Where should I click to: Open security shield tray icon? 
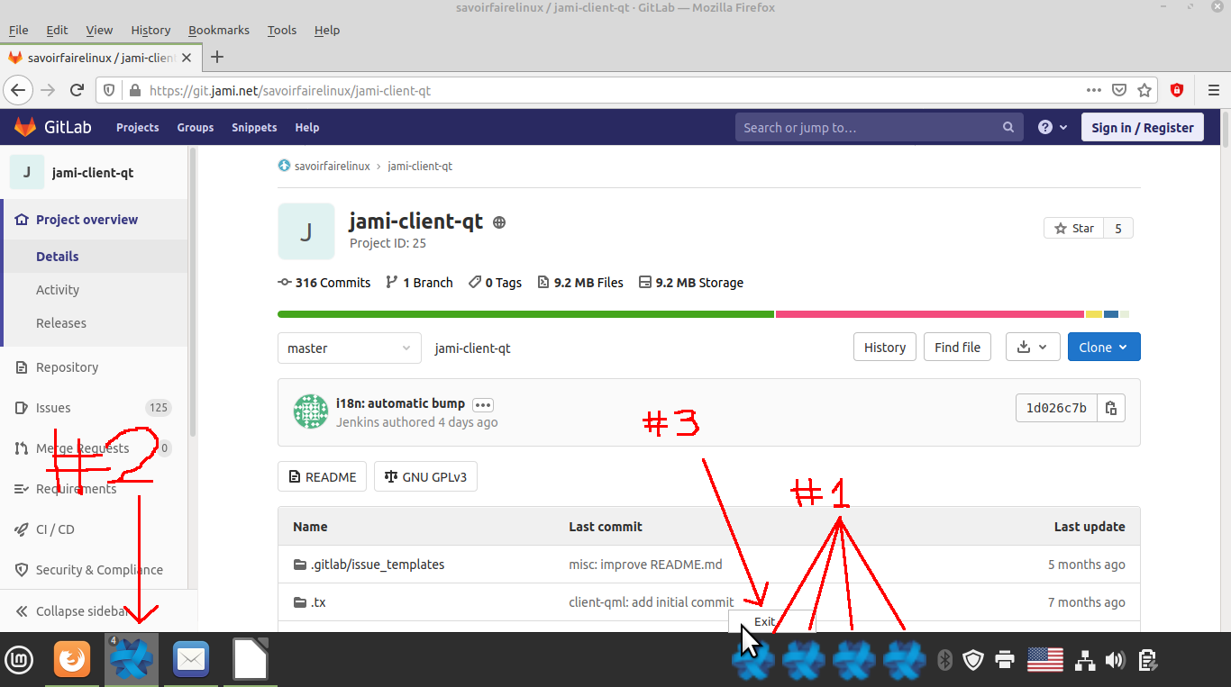973,661
